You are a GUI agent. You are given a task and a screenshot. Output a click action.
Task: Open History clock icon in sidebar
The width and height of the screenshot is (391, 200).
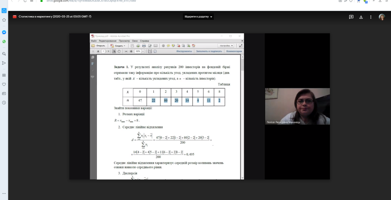4,102
